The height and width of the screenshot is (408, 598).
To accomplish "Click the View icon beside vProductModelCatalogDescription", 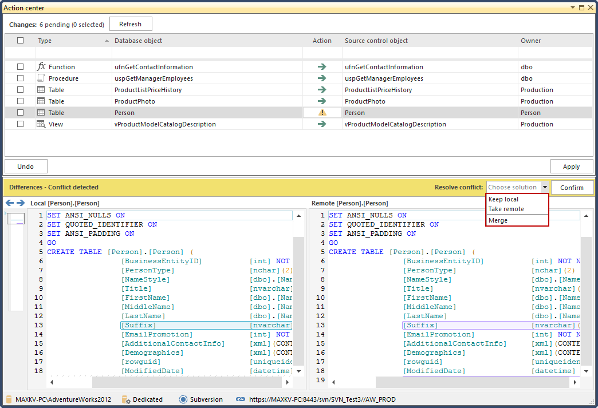I will [x=41, y=124].
